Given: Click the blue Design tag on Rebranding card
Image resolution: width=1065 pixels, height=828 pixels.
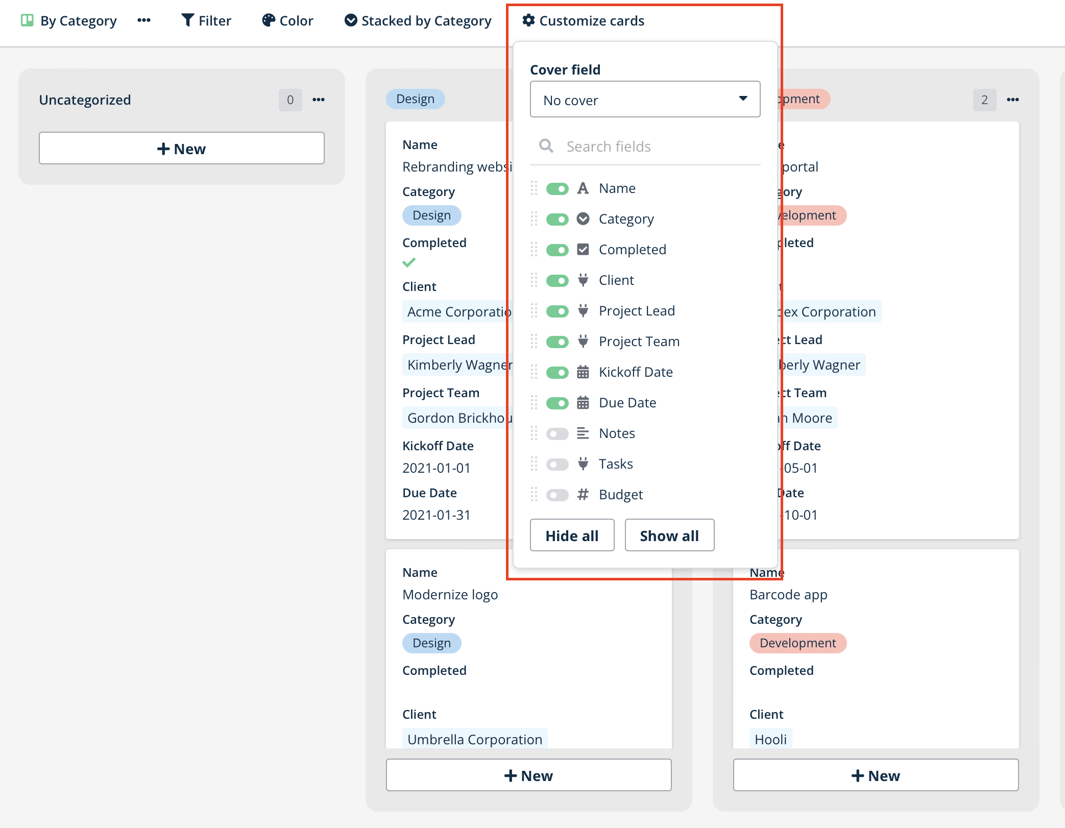Looking at the screenshot, I should click(431, 215).
